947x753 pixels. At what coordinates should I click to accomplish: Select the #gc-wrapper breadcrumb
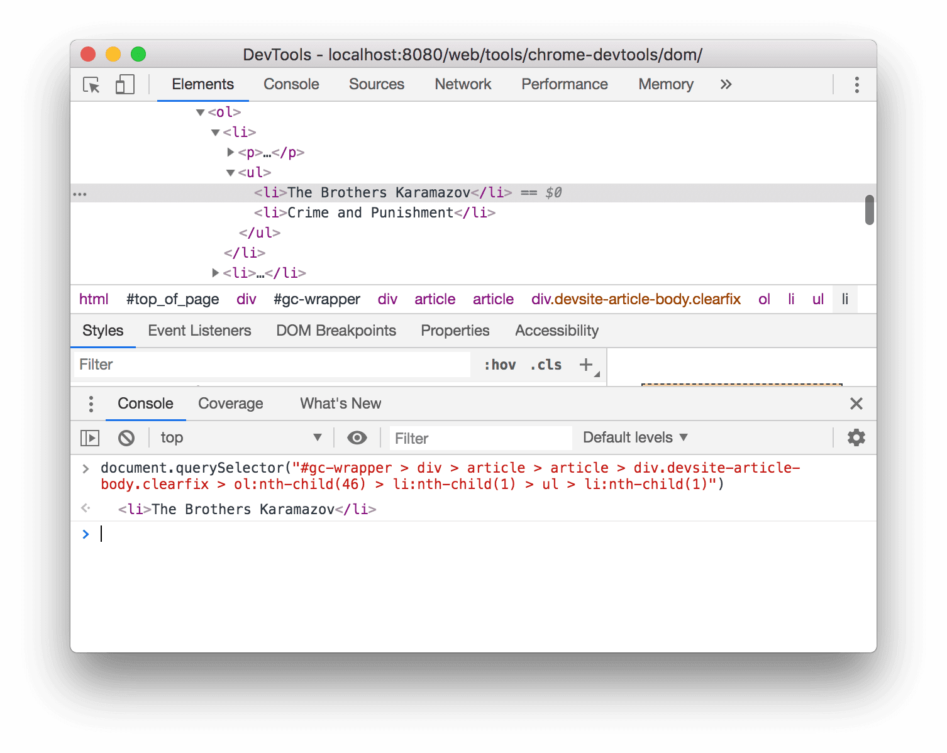tap(317, 299)
